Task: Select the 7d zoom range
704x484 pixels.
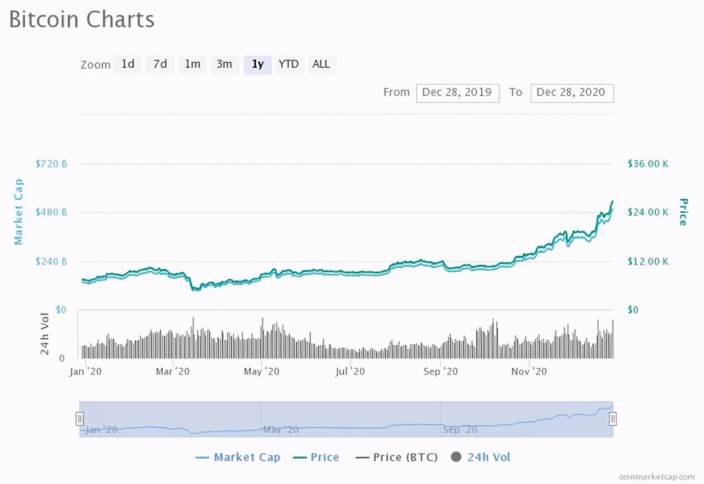Action: click(x=160, y=64)
